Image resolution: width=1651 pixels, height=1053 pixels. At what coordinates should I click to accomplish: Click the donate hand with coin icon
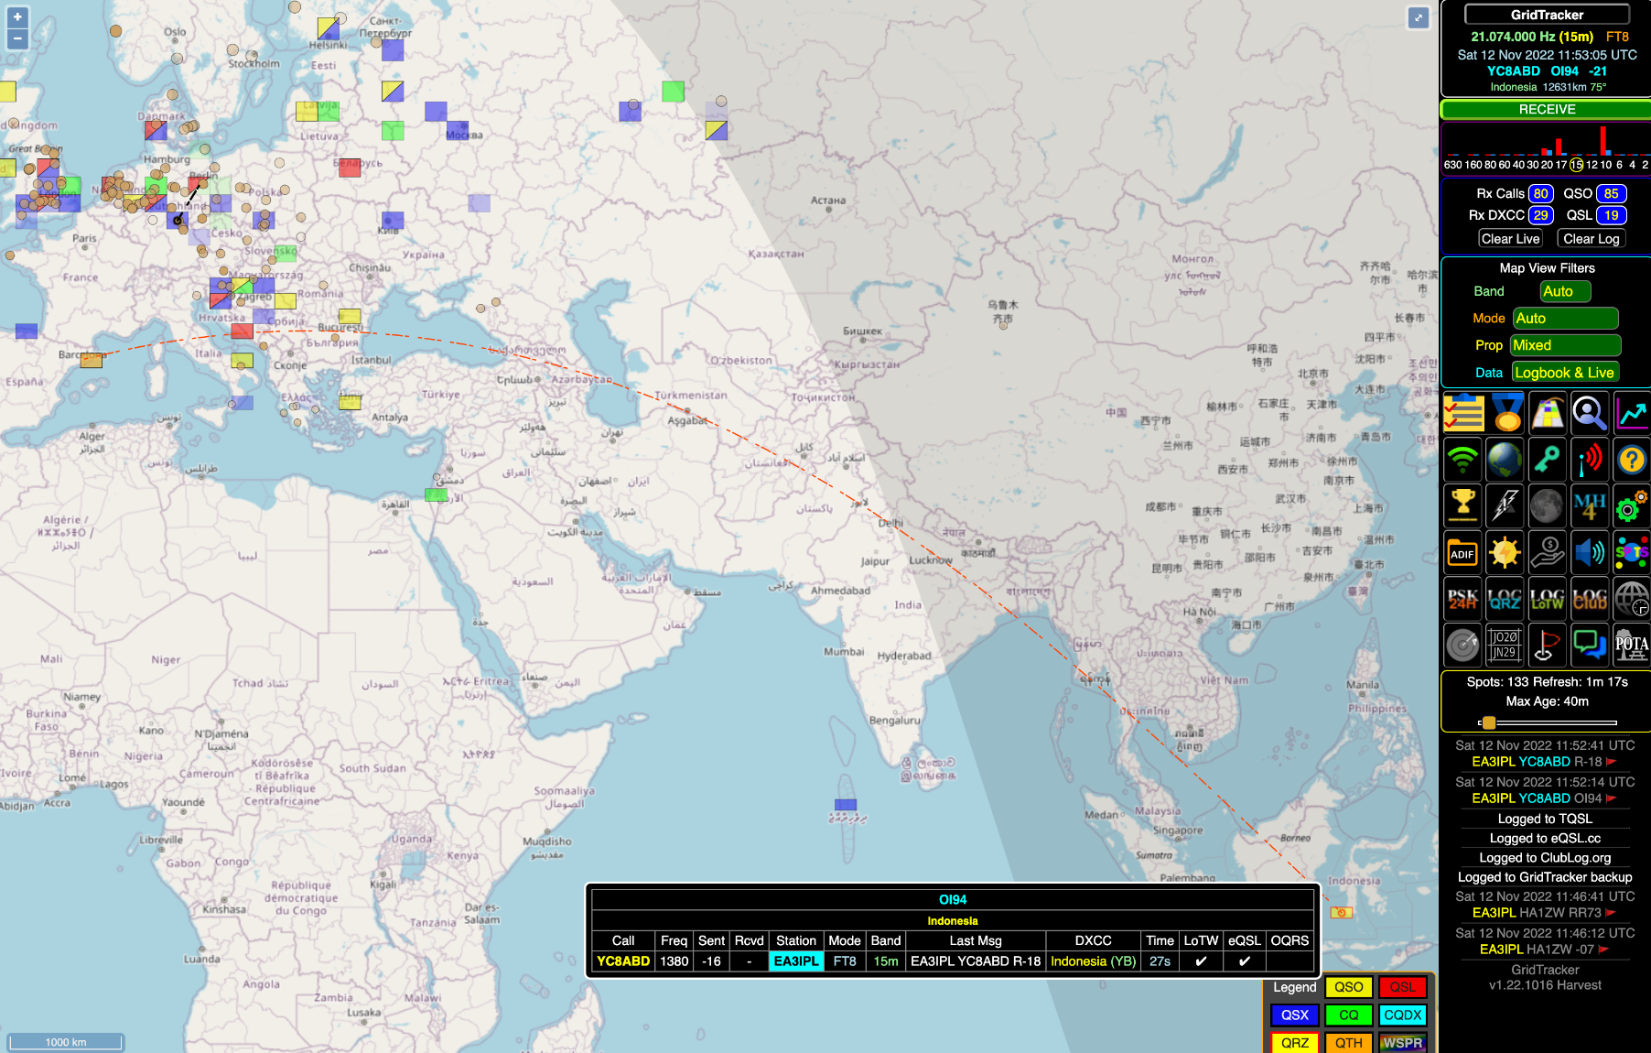point(1548,552)
